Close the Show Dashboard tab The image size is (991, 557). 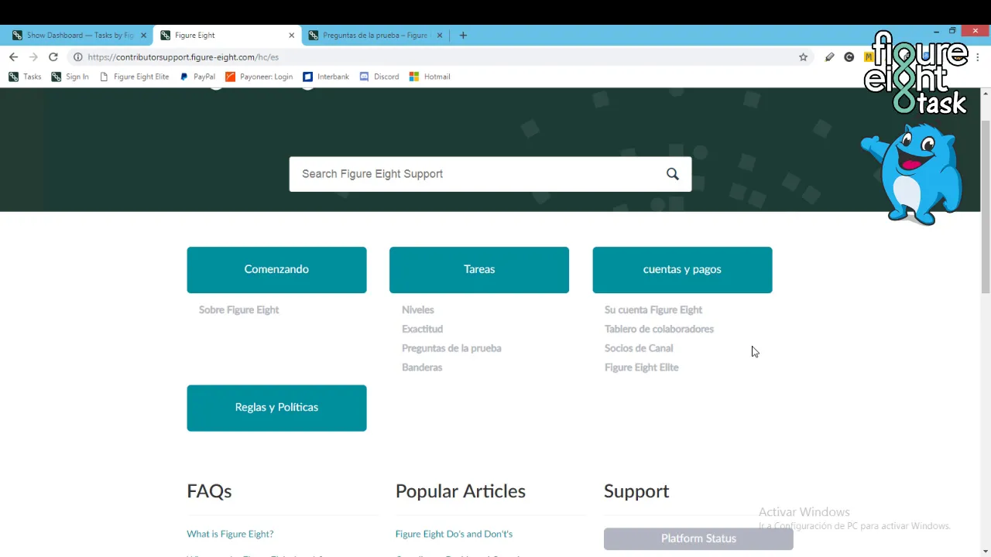(143, 36)
